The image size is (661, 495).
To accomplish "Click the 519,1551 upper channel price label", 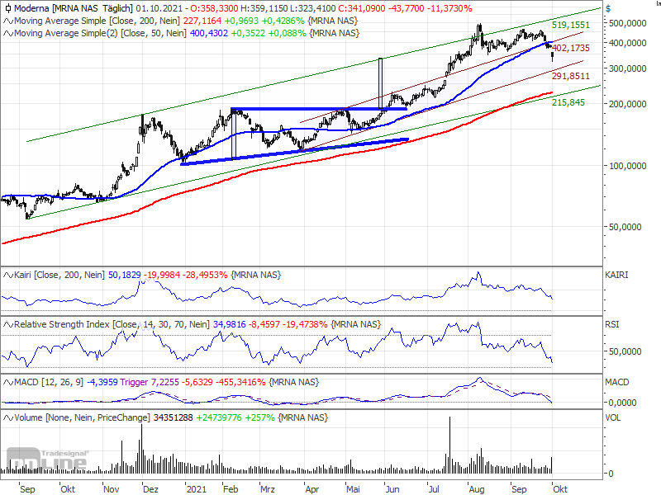I will tap(572, 26).
